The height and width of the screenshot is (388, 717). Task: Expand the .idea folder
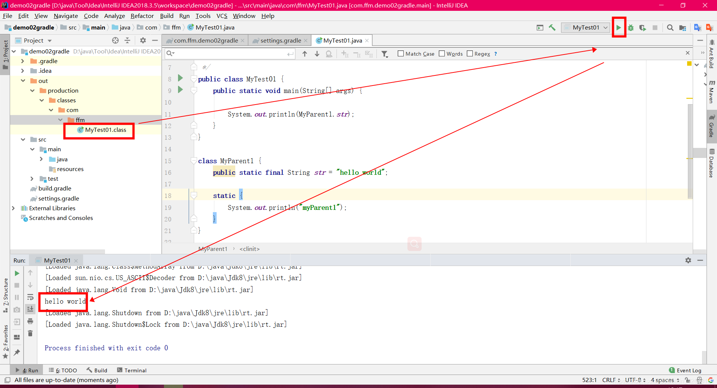click(22, 71)
